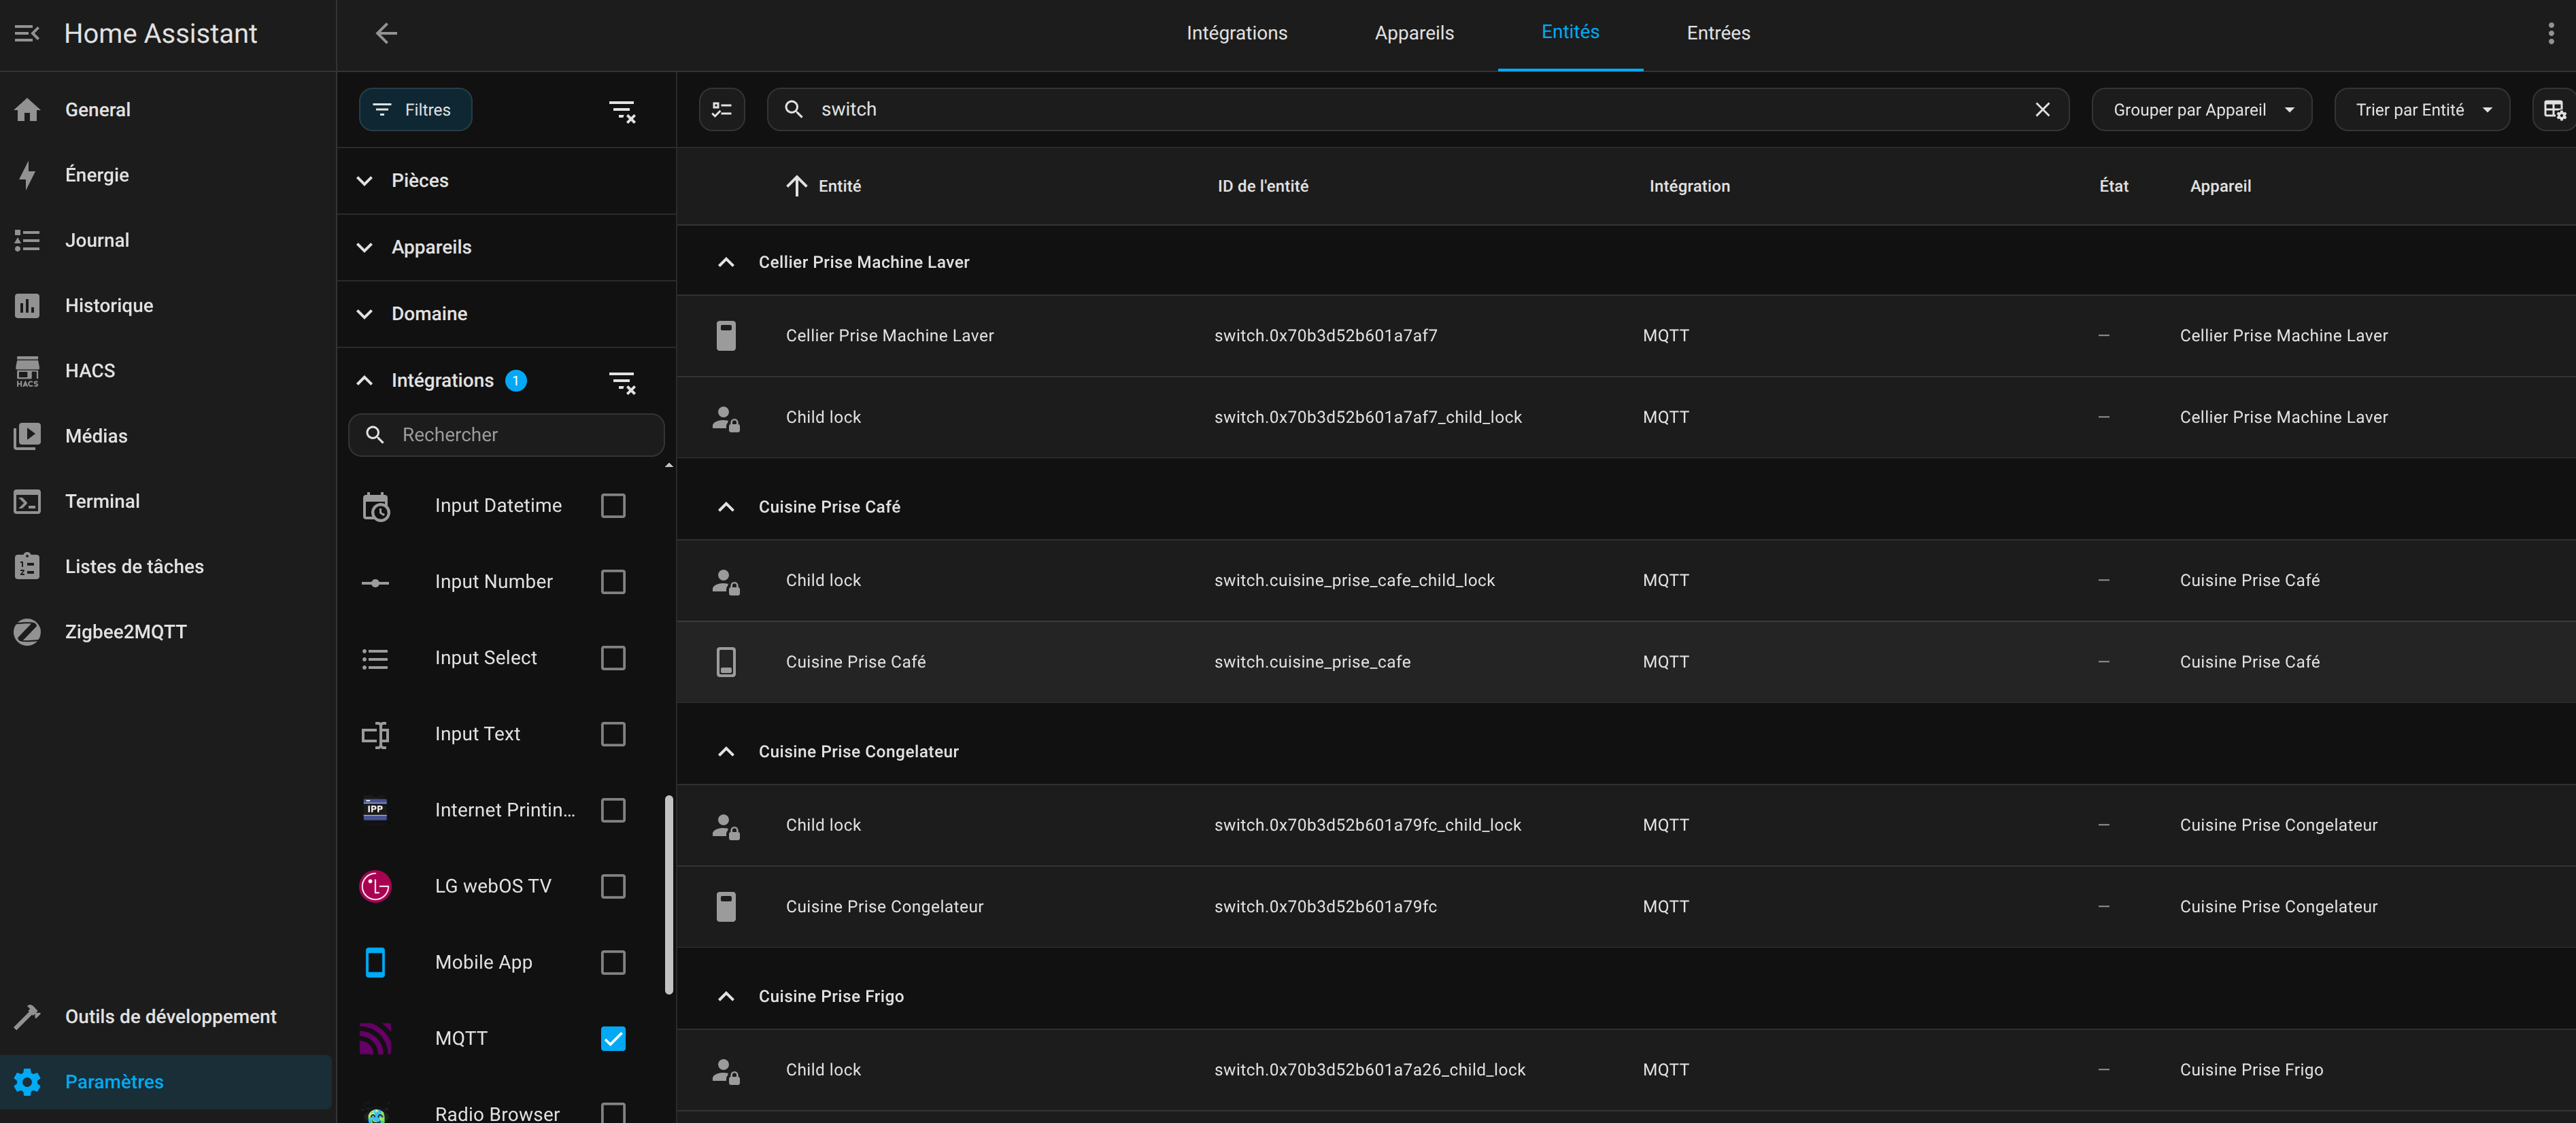Expand the Pièces filter section
This screenshot has height=1123, width=2576.
point(506,181)
